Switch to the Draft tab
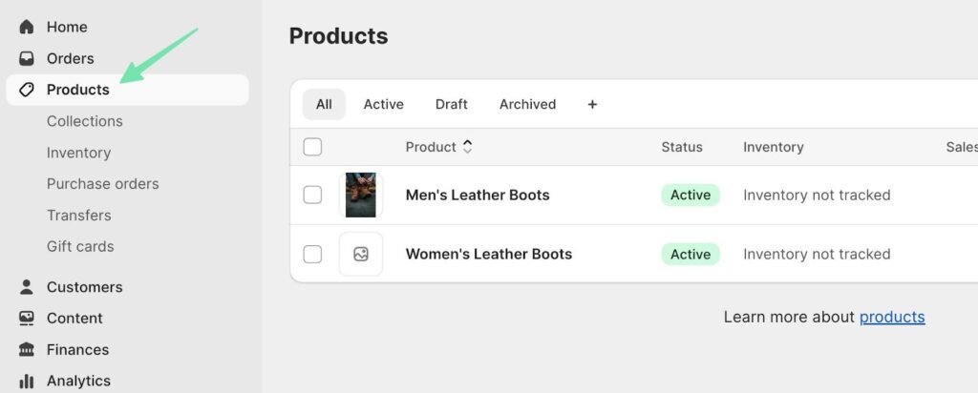The height and width of the screenshot is (393, 978). 451,104
